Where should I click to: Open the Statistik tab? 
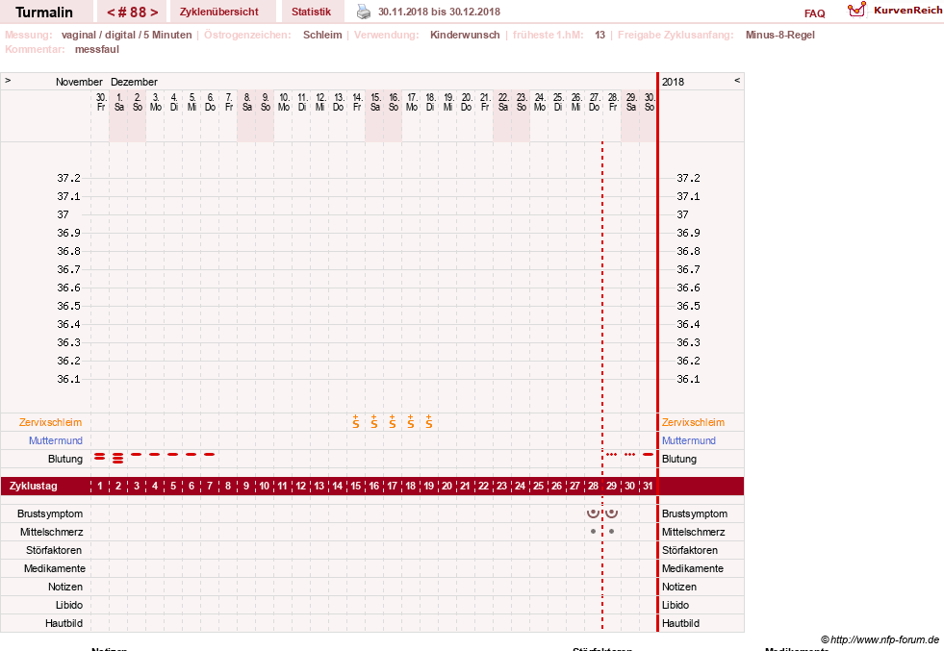(x=311, y=12)
